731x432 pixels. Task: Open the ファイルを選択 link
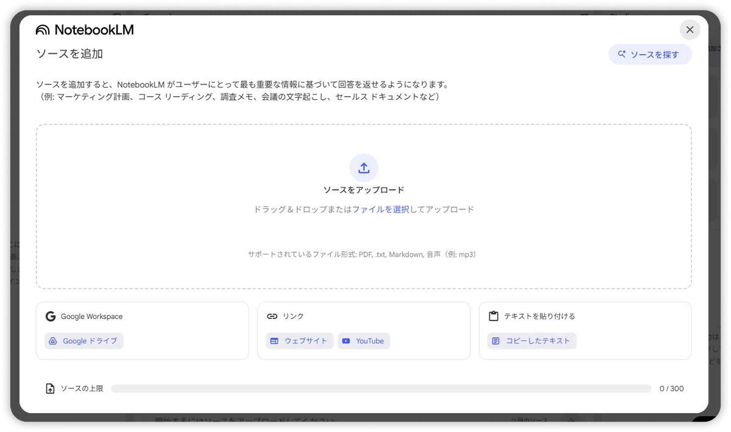[x=381, y=209]
